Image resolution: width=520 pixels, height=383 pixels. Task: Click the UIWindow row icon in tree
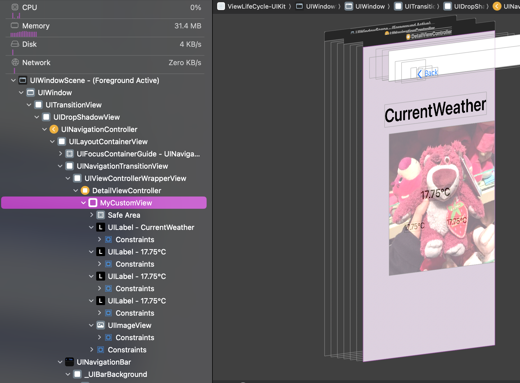(31, 93)
